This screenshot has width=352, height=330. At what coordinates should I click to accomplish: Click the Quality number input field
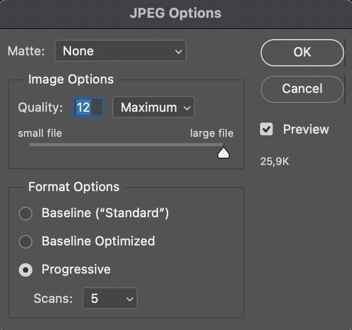(x=88, y=108)
